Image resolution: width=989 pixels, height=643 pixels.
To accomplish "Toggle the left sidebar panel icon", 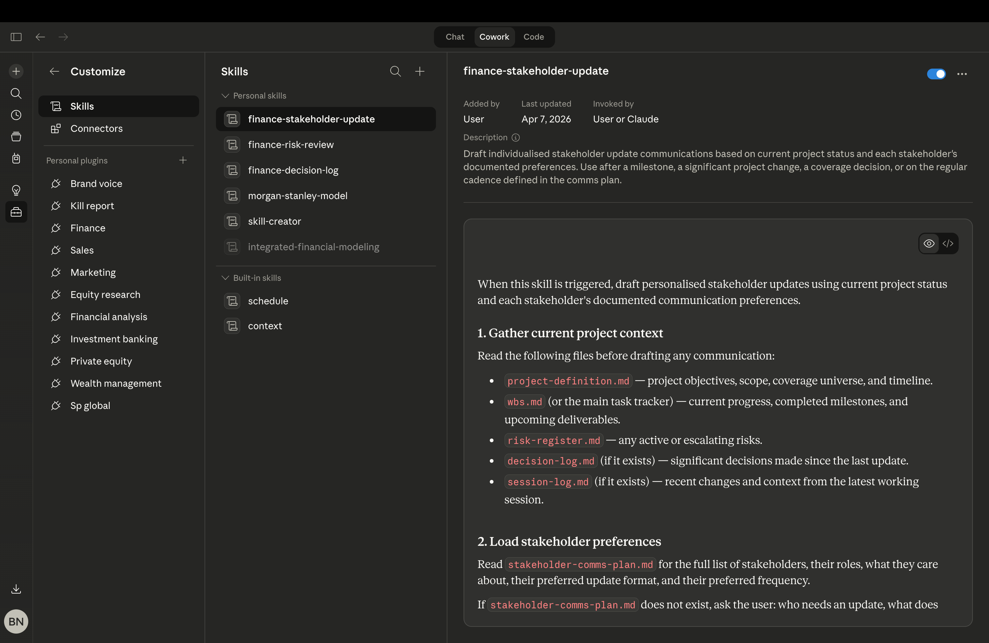I will pos(16,37).
